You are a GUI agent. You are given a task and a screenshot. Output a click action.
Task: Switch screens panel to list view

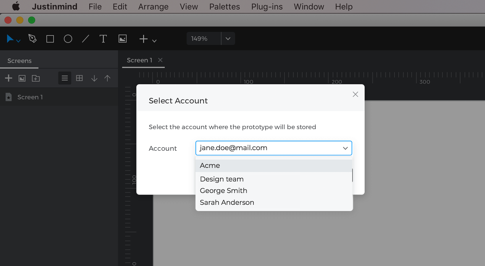65,78
